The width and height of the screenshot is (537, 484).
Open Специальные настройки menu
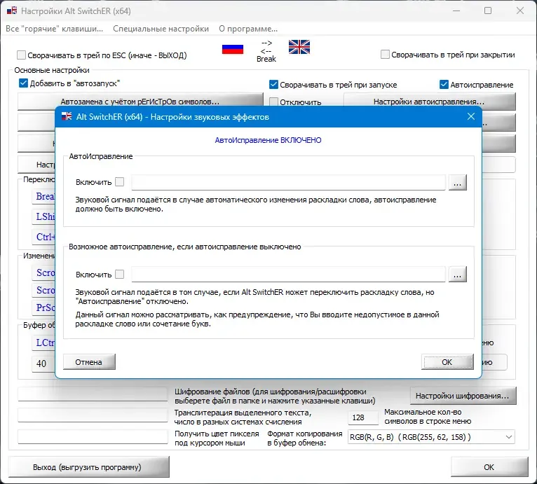[161, 29]
